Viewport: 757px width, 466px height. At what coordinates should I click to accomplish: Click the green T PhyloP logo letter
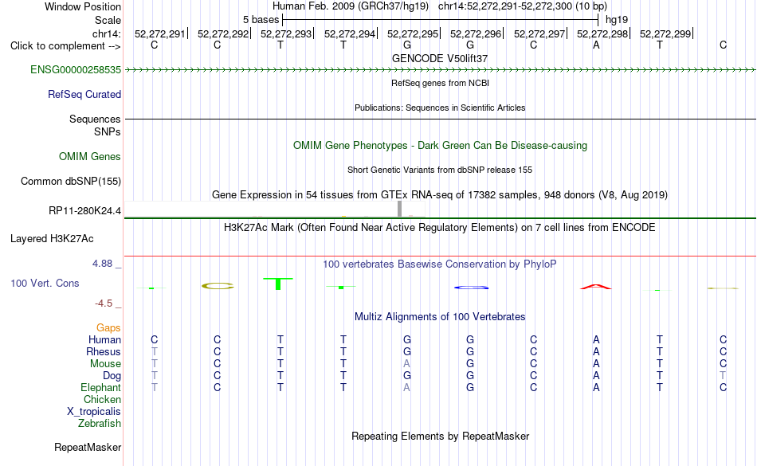278,284
